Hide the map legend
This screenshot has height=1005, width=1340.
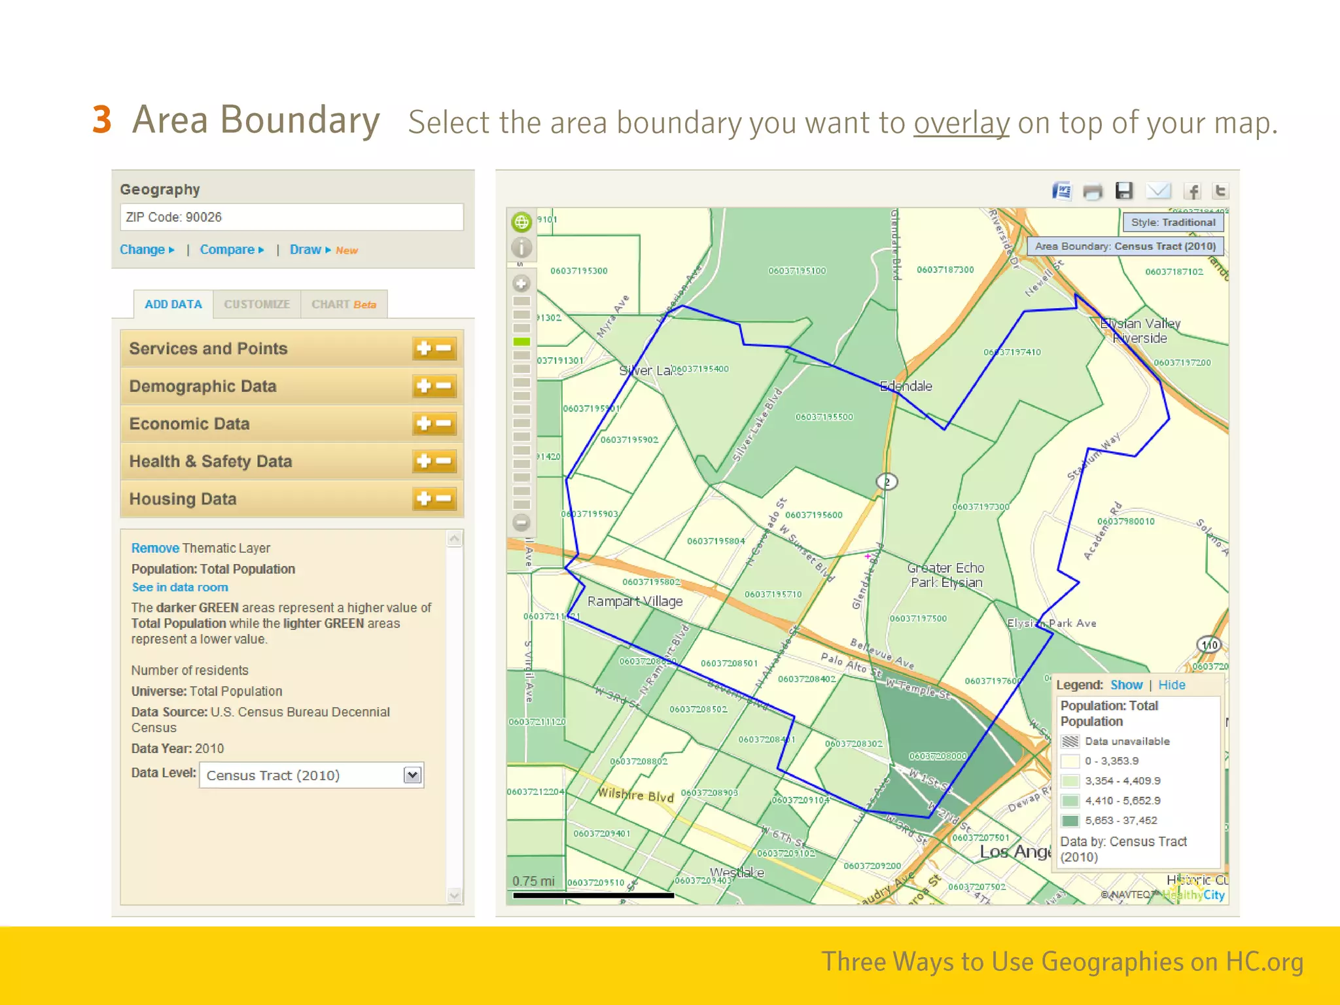pos(1171,685)
